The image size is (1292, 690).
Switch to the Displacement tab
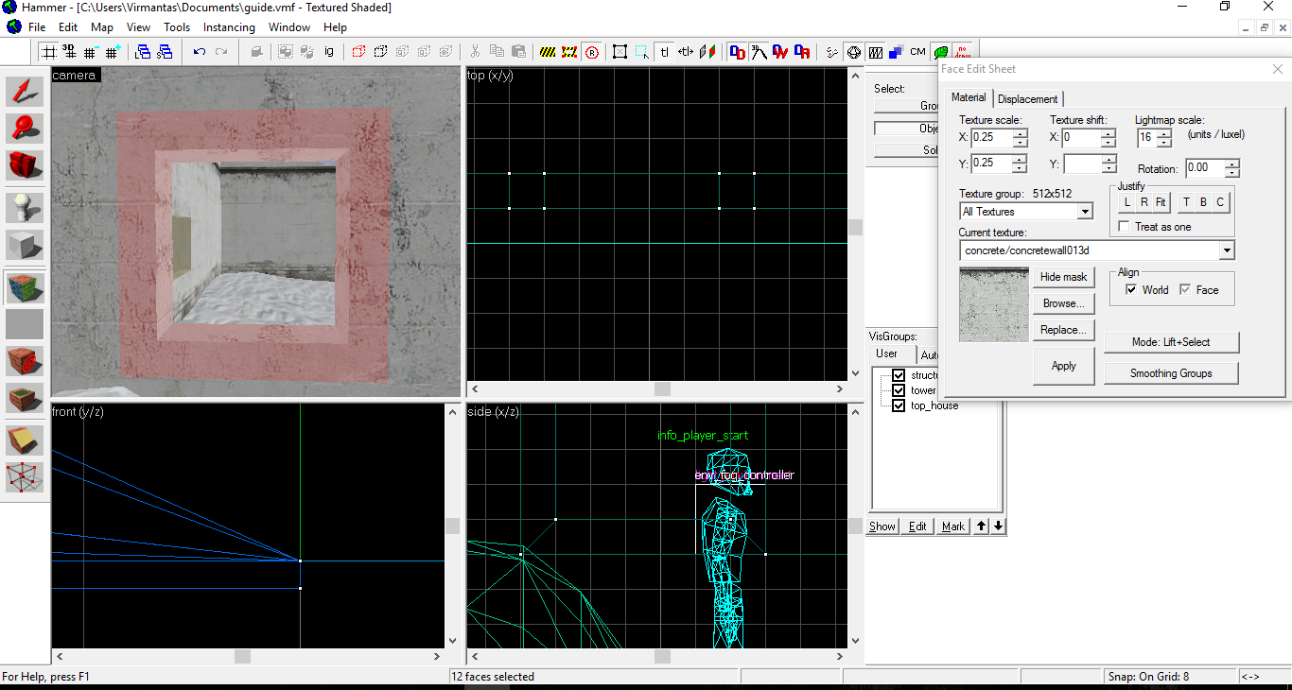click(1028, 99)
